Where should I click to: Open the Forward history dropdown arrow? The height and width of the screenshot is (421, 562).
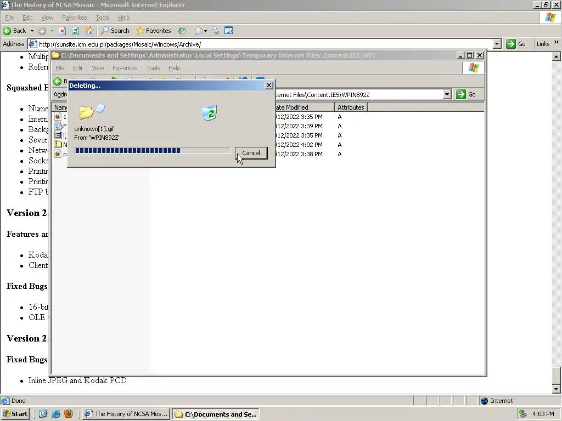(x=52, y=31)
